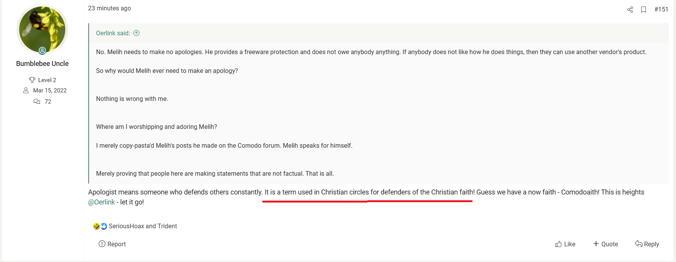676x262 pixels.
Task: Click the 'Oerlink said:' quote header
Action: [113, 33]
